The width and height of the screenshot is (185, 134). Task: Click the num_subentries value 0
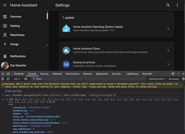[x=34, y=129]
